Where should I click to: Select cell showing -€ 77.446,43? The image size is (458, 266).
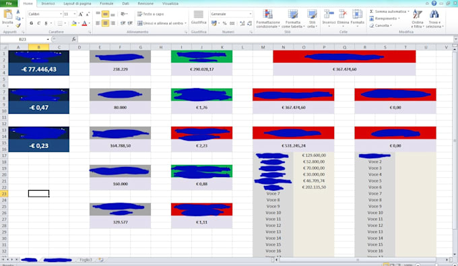pos(39,69)
